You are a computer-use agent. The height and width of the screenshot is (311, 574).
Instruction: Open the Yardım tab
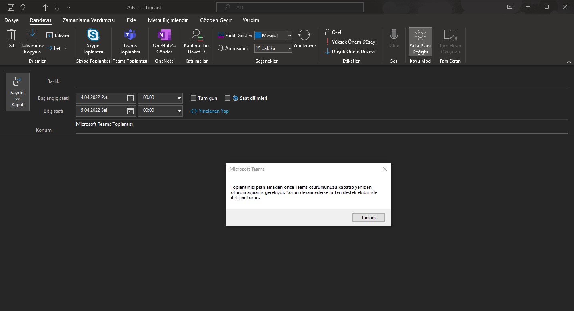click(x=251, y=20)
